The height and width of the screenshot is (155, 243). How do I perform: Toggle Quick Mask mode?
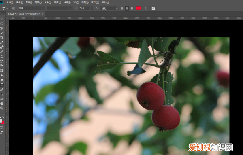2,128
